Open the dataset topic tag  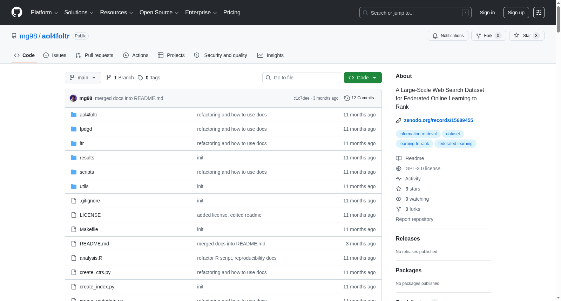[x=453, y=134]
